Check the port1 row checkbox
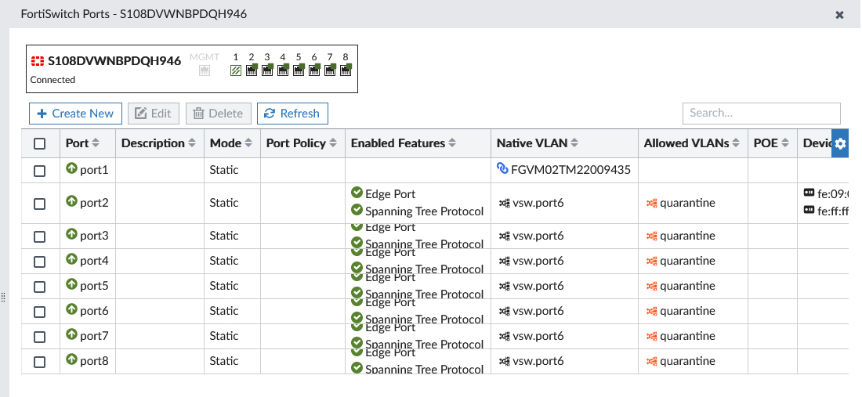The height and width of the screenshot is (397, 862). [40, 170]
